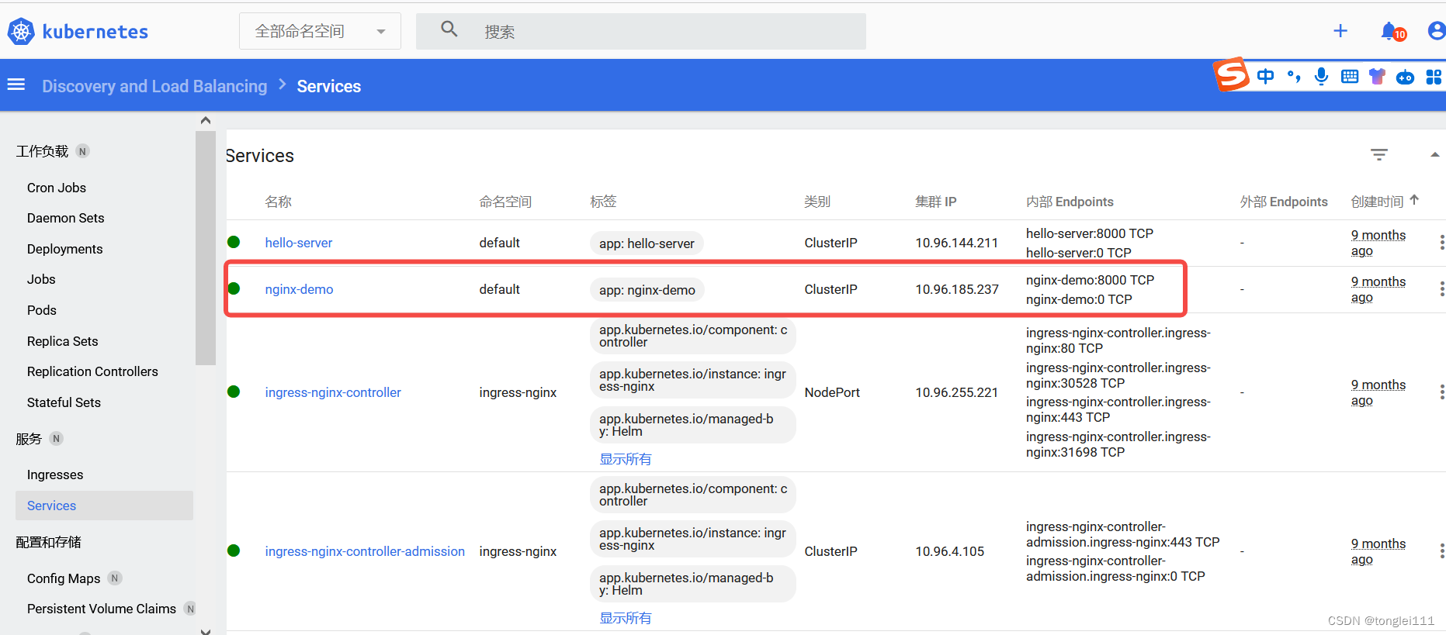This screenshot has width=1446, height=635.
Task: Select 配置和存储 in the sidebar
Action: point(48,542)
